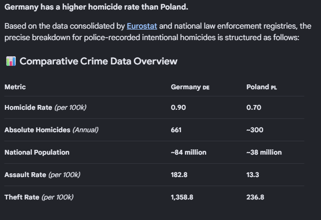
Task: Select the Comparative Crime Data Overview heading
Action: [x=98, y=61]
